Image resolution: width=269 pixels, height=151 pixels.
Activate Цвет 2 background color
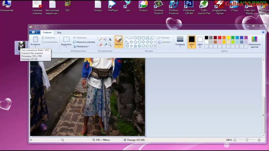coord(200,42)
